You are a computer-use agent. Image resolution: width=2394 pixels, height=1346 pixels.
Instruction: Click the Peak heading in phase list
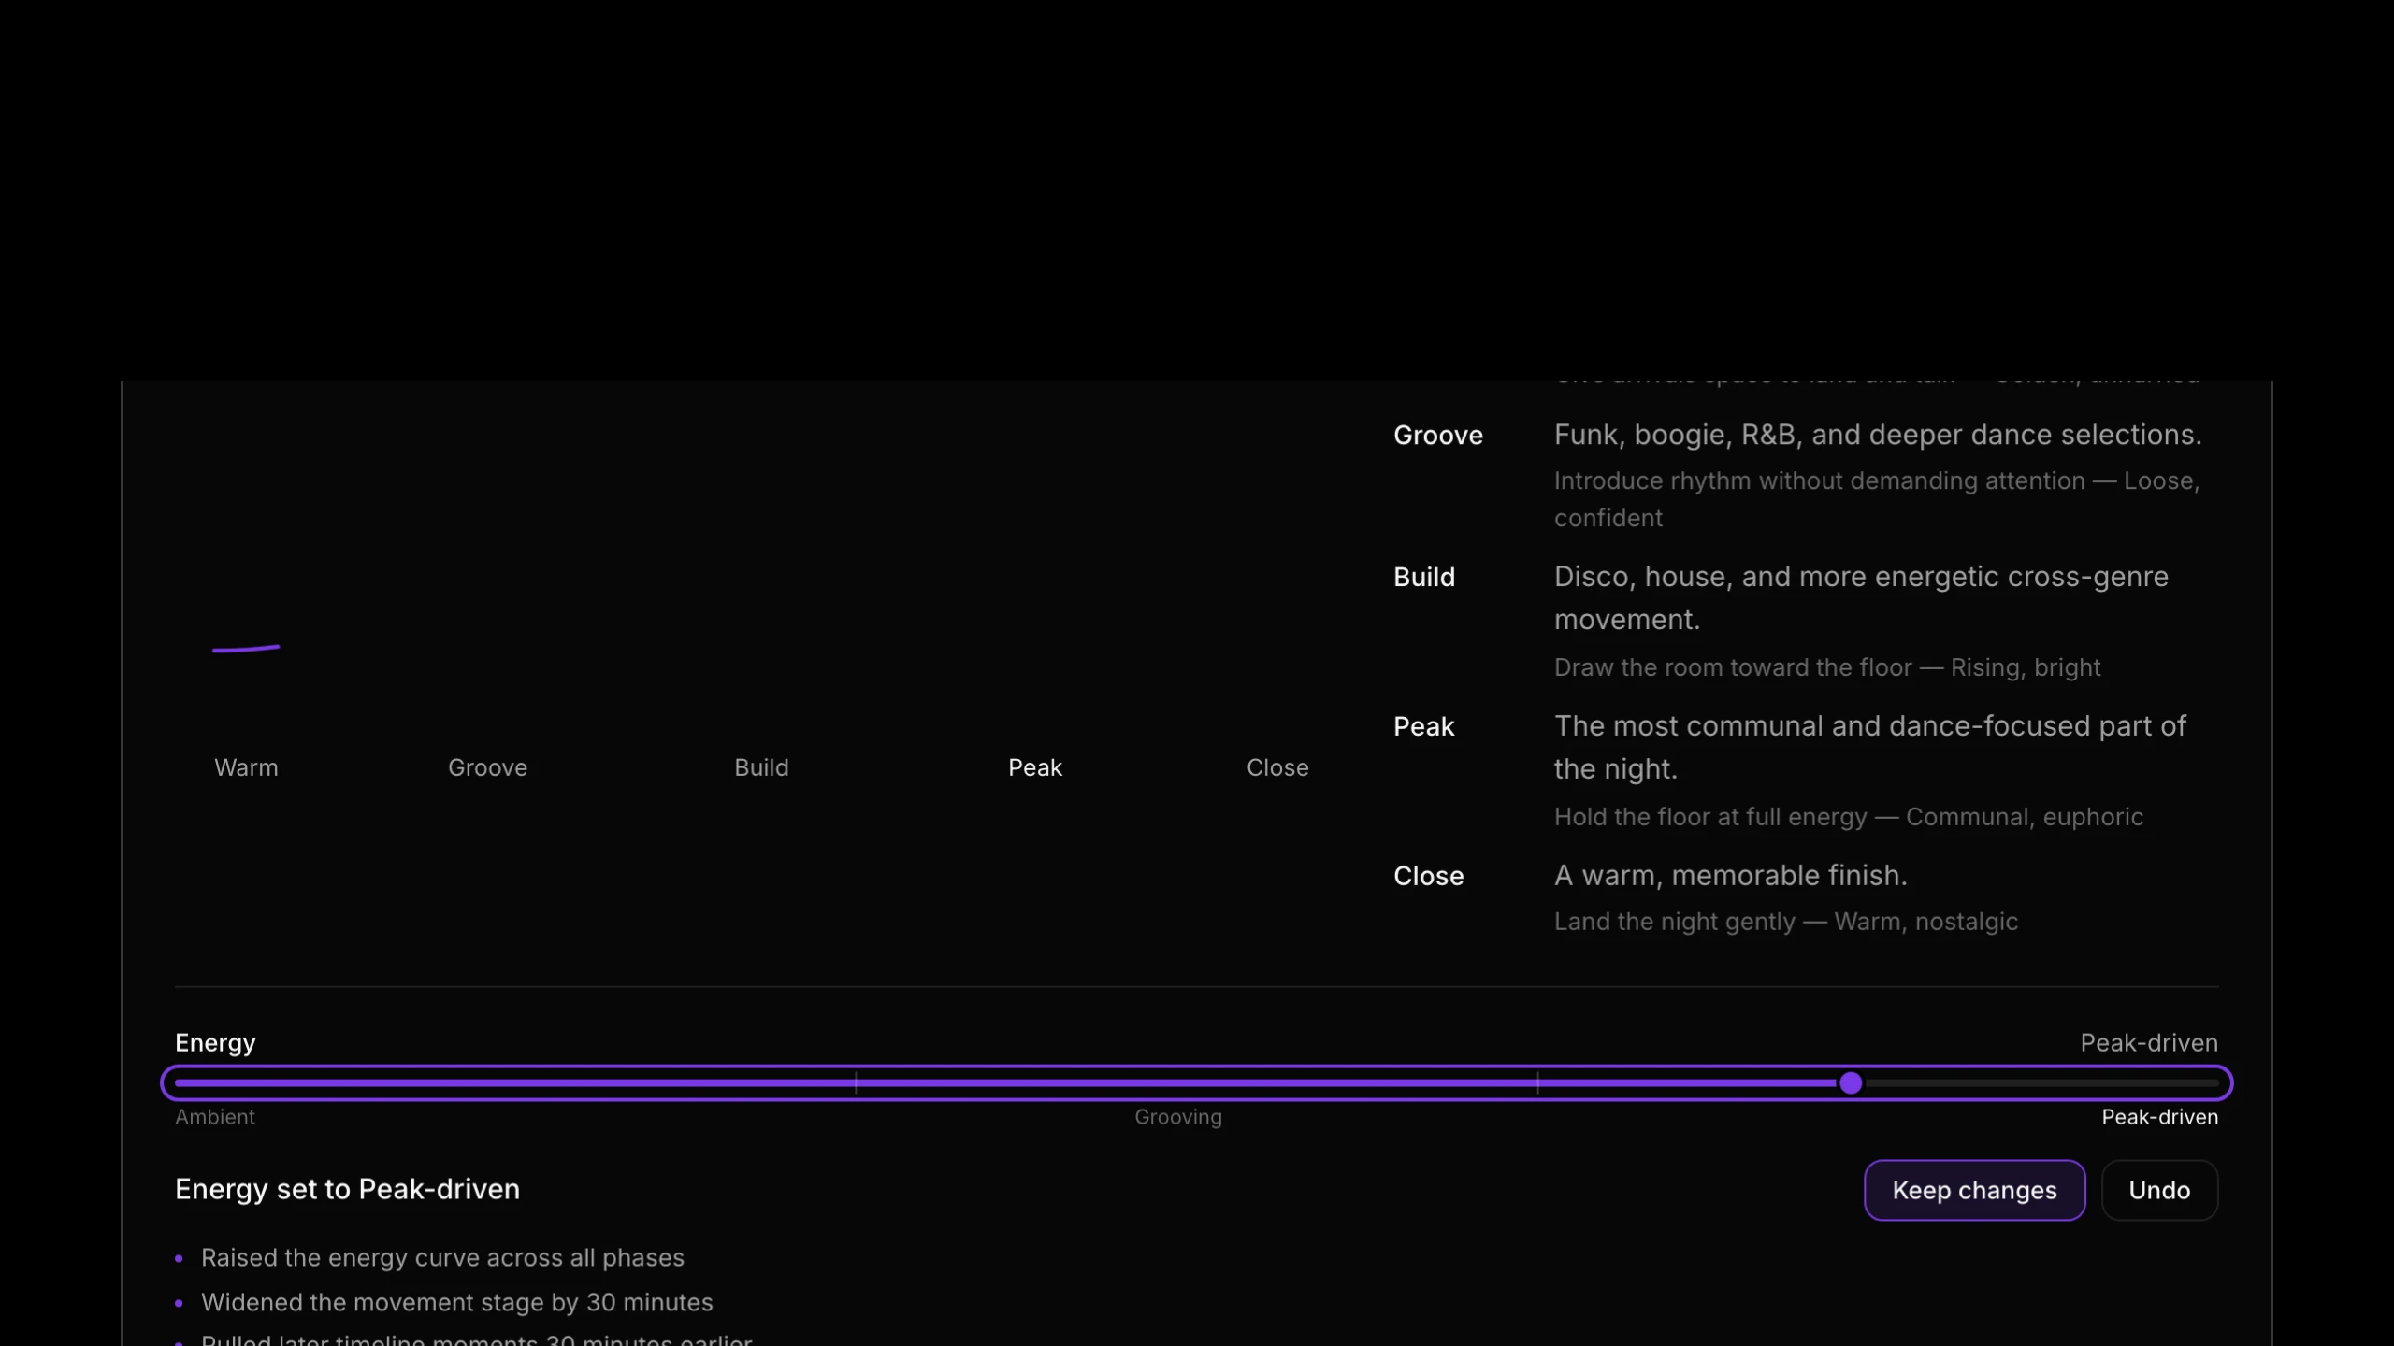point(1423,727)
